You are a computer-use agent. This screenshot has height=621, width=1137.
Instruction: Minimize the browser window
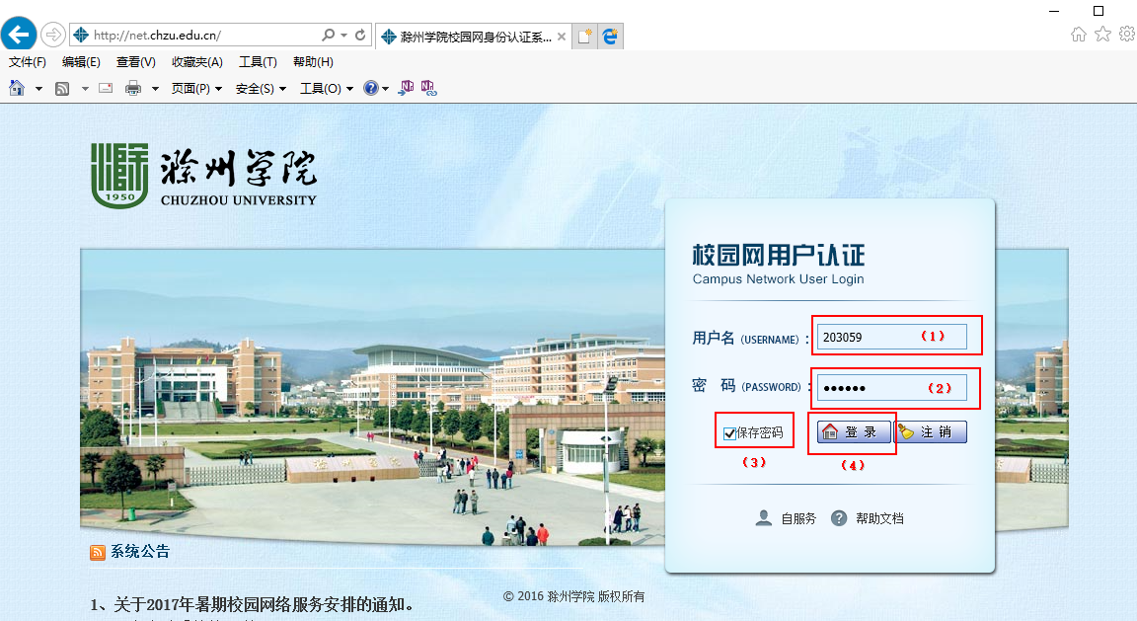(x=1054, y=11)
